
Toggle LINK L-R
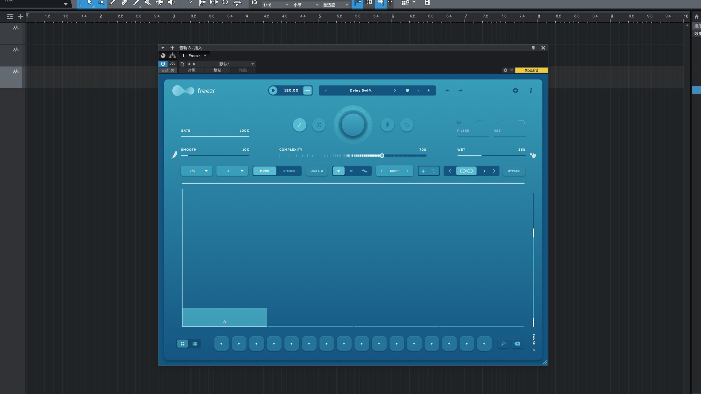click(x=317, y=171)
